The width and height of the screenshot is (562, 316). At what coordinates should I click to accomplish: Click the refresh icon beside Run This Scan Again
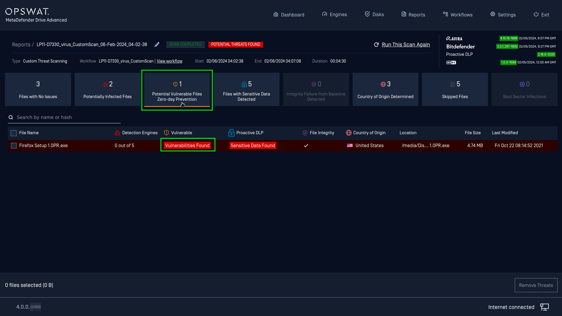point(376,45)
